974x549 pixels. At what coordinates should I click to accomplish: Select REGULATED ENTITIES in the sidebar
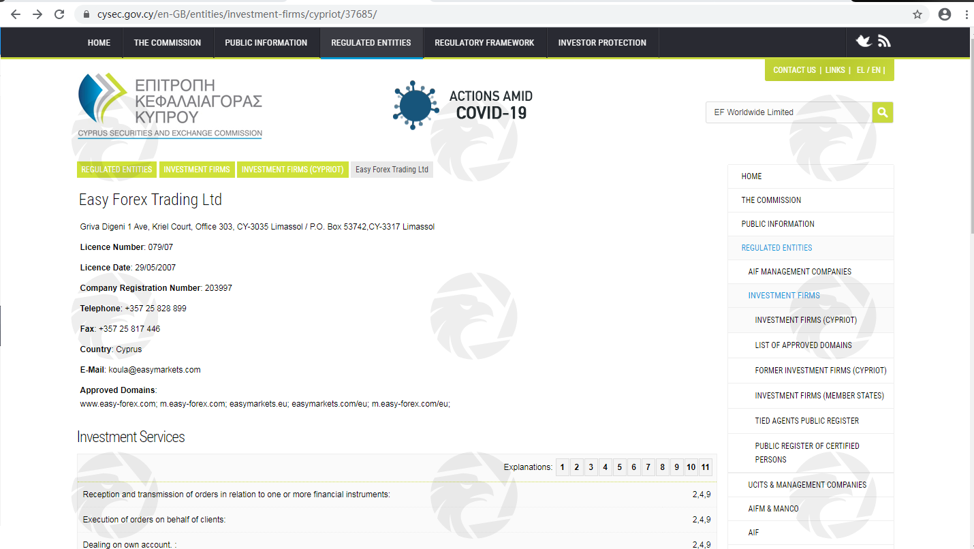pos(811,248)
